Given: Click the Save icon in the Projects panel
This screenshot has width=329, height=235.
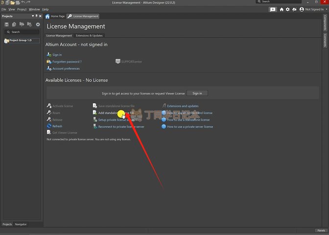Looking at the screenshot, I should [x=7, y=24].
